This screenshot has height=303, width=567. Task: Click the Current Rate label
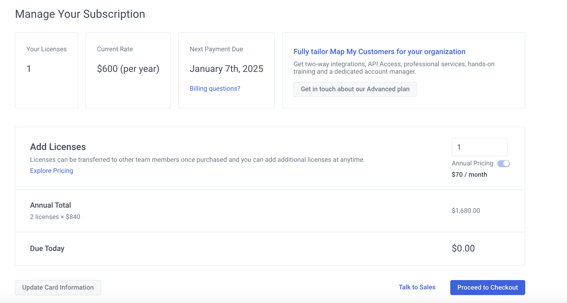click(x=115, y=49)
